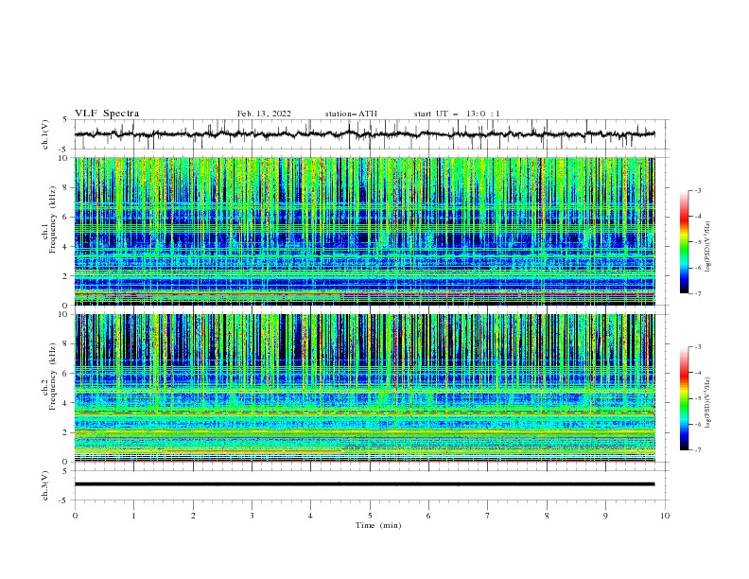The image size is (749, 579).
Task: Click the ch.2 colorbar "log(PSD)(V²/Hz)" label
Action: pos(708,403)
